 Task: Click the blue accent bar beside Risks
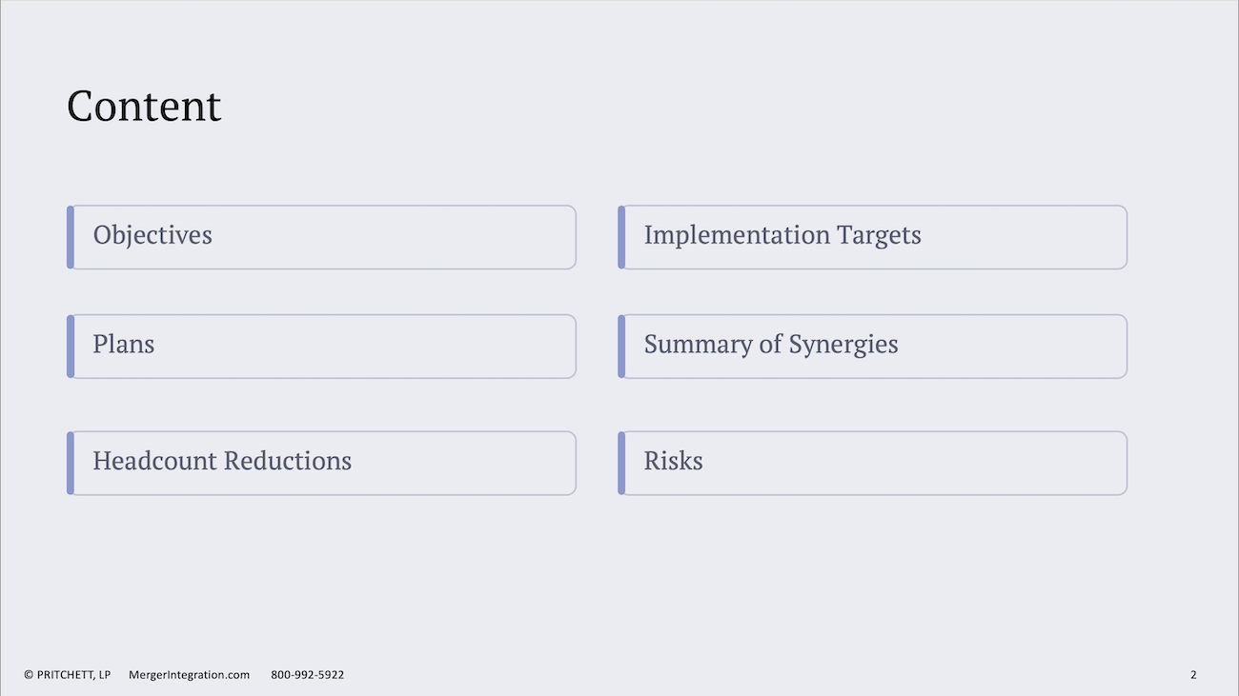coord(621,463)
